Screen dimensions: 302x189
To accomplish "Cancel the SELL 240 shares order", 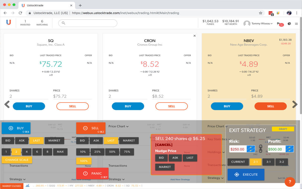I will [x=164, y=145].
